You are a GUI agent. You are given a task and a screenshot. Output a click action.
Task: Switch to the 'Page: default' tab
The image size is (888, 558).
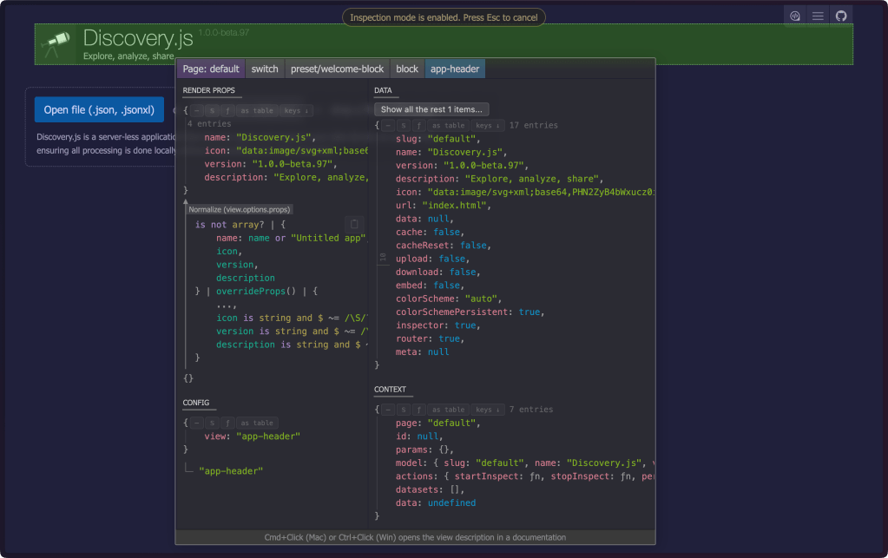coord(211,69)
